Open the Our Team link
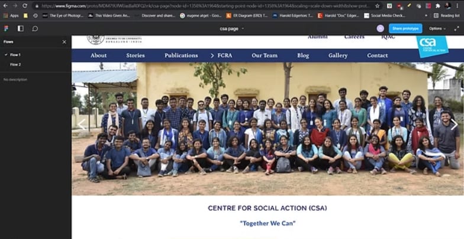Image resolution: width=464 pixels, height=239 pixels. 265,55
